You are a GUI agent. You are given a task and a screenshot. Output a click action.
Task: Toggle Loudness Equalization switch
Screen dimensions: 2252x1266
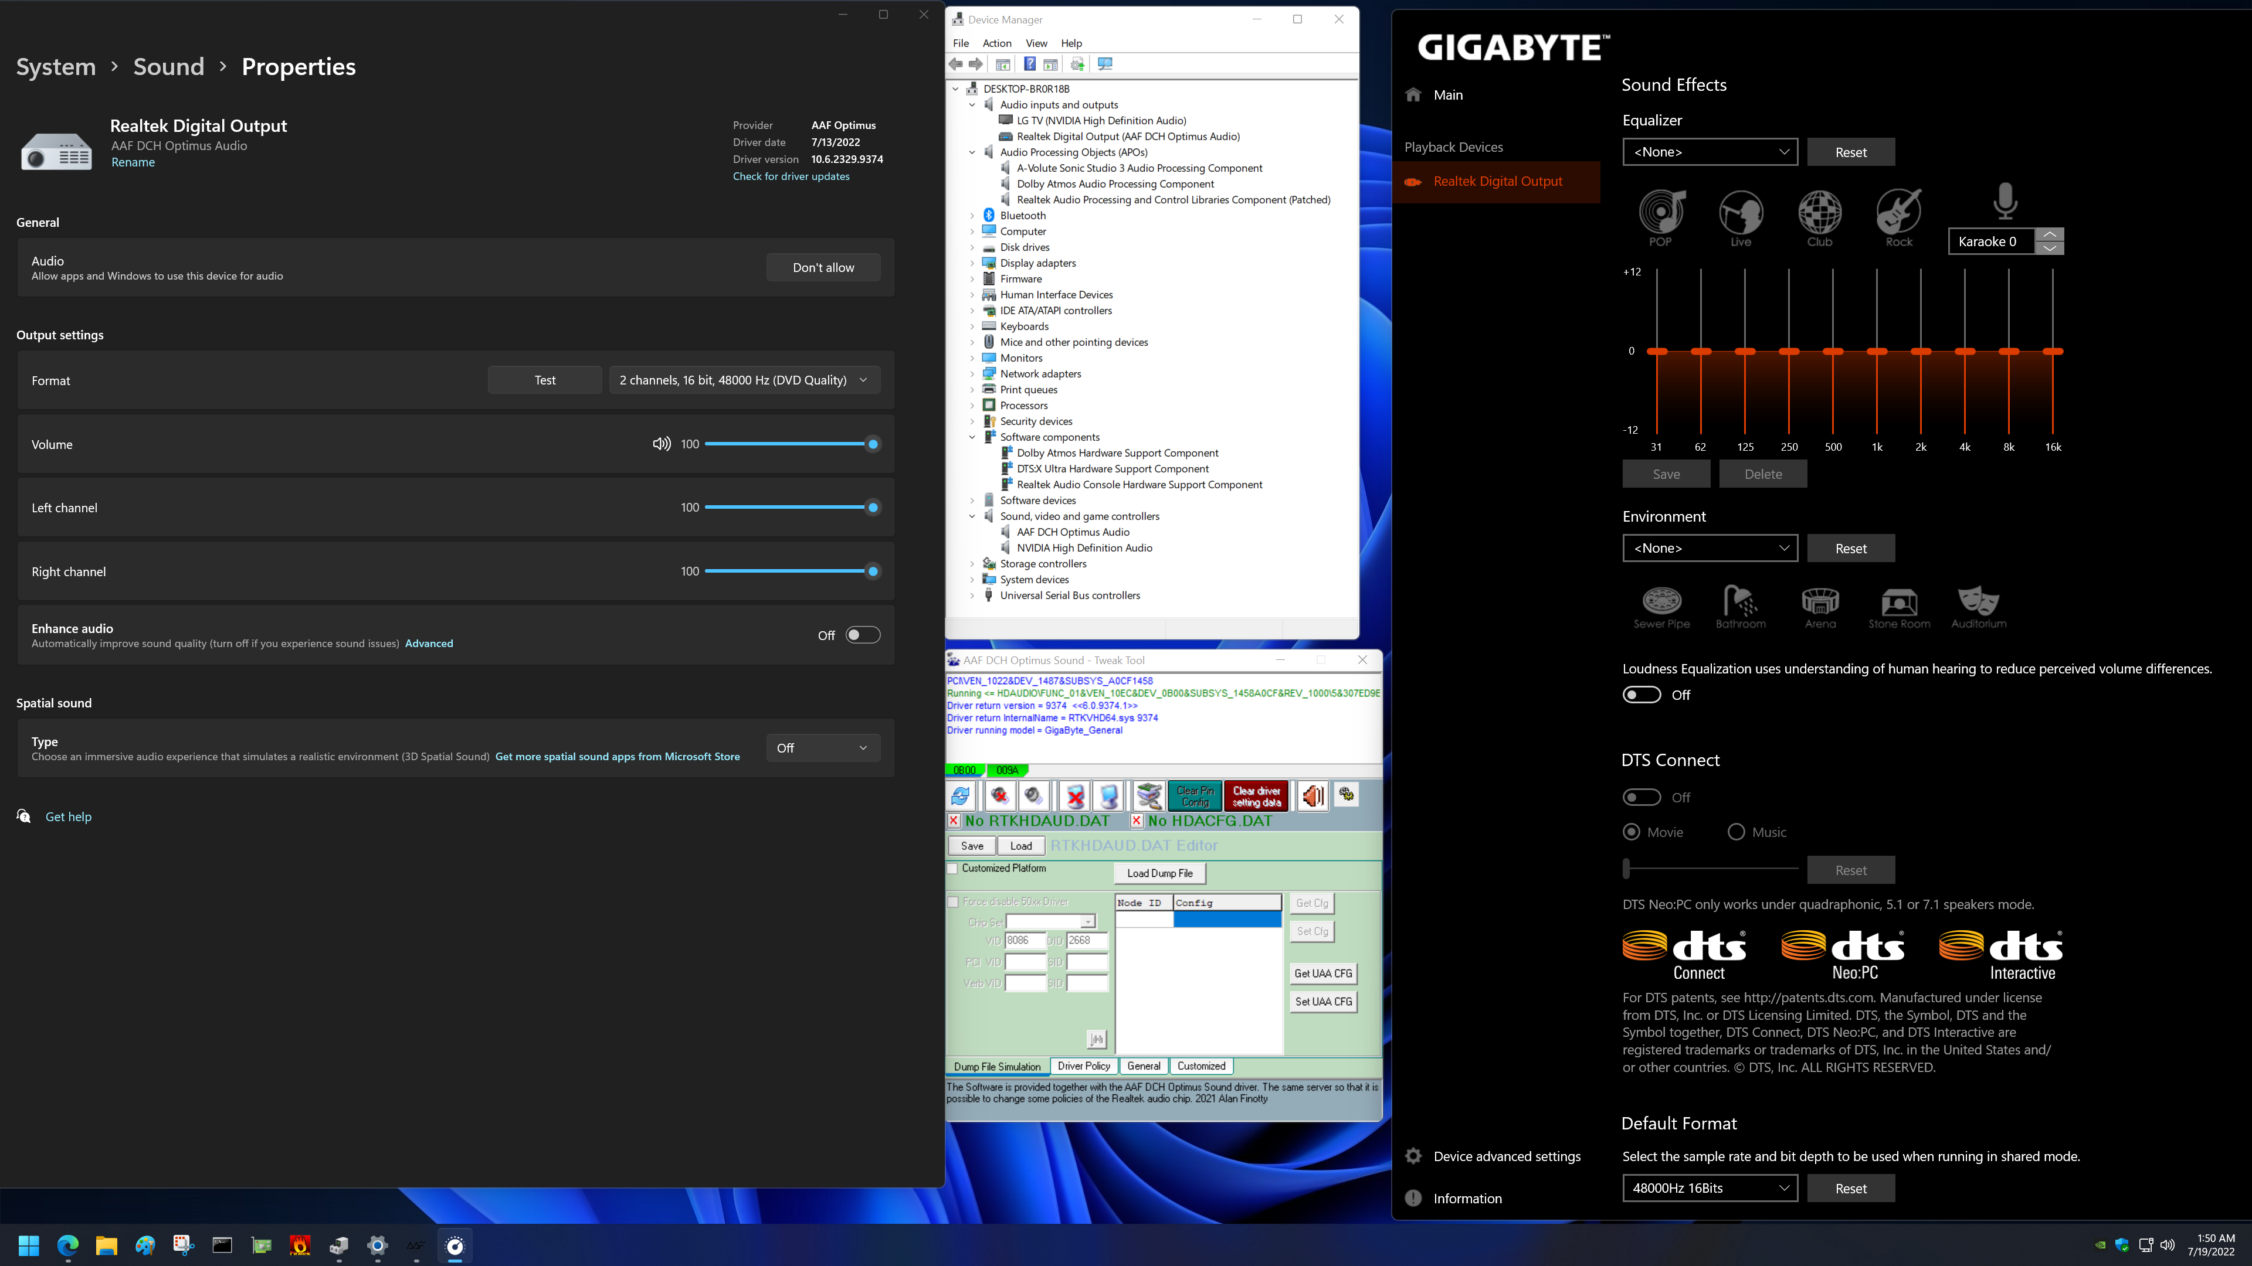pos(1641,695)
